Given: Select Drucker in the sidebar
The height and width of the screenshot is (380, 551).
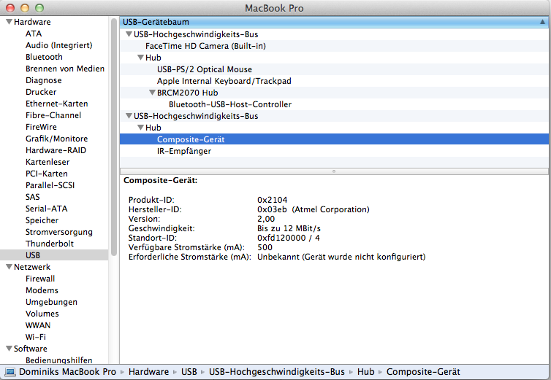Looking at the screenshot, I should [41, 92].
